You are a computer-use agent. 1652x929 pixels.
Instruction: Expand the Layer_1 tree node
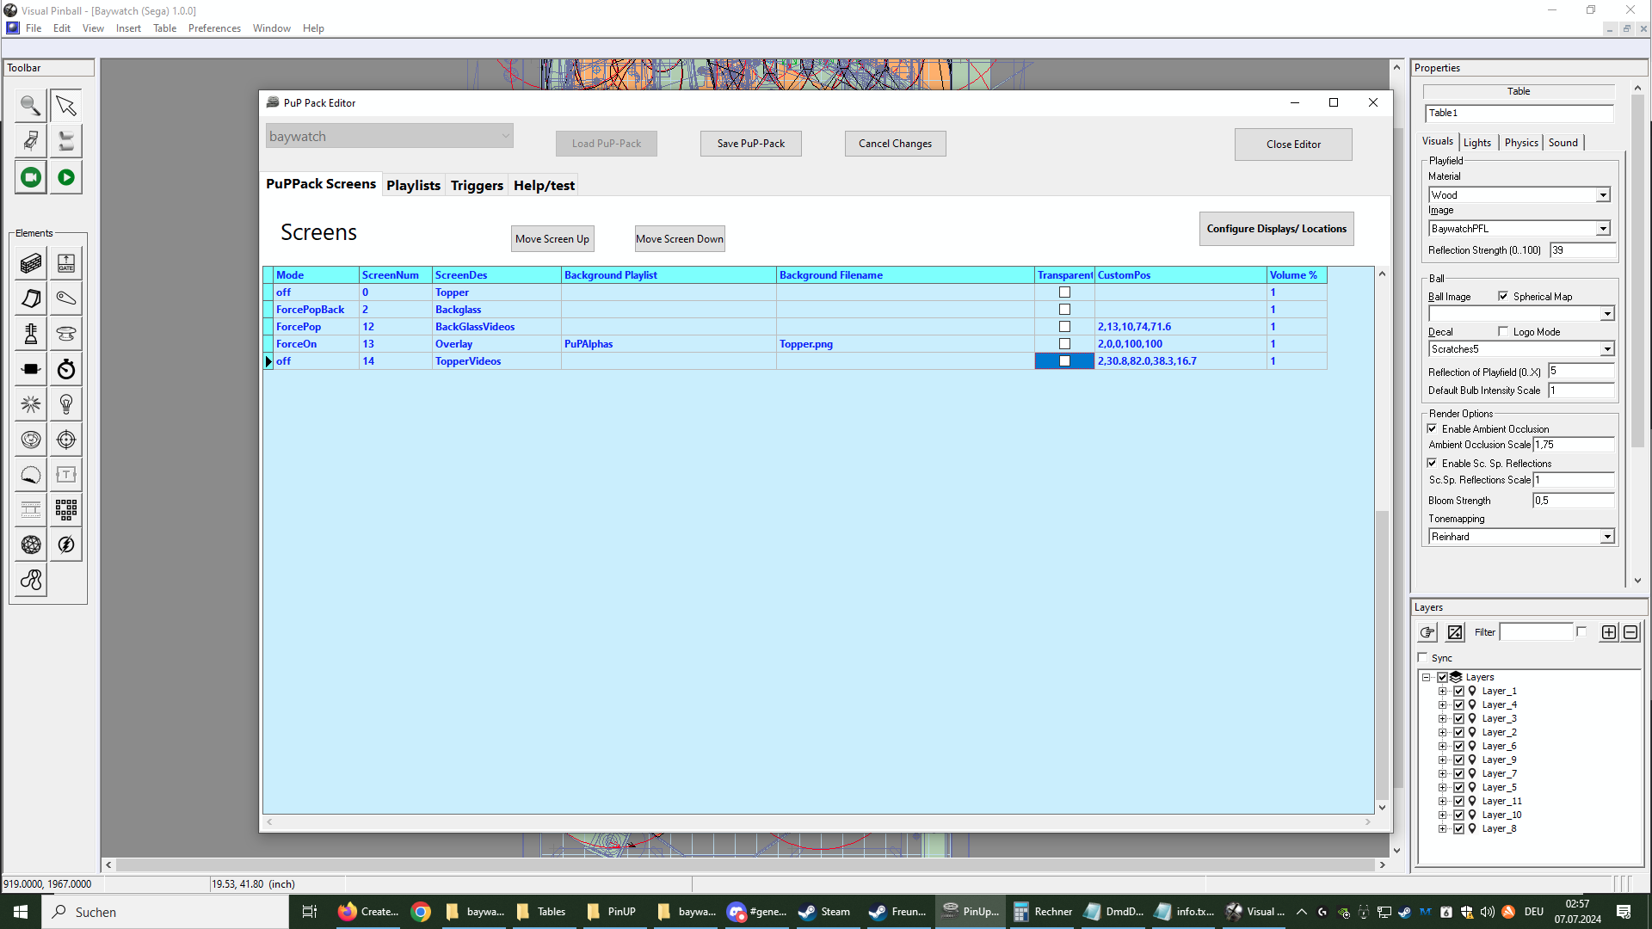point(1444,691)
